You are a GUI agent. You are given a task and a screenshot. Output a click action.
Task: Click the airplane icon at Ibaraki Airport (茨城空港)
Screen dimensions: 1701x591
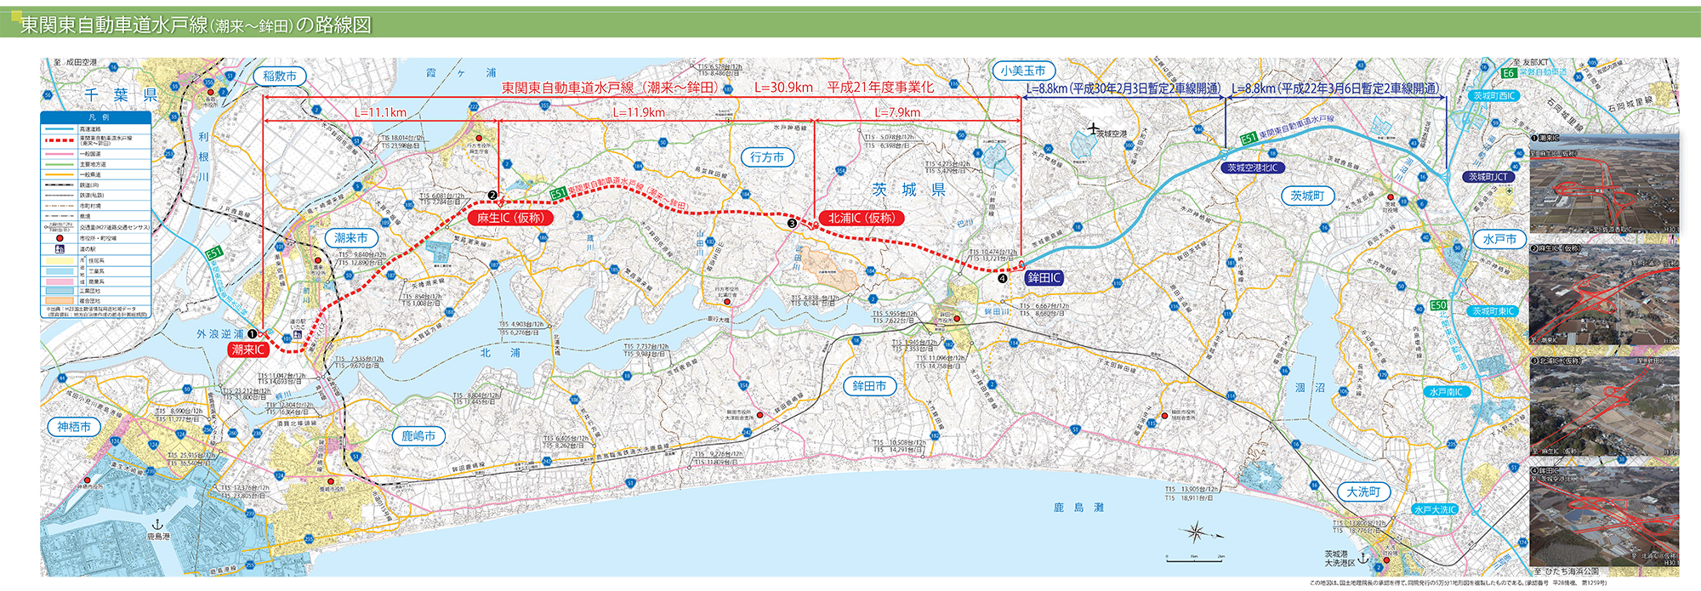tap(1093, 129)
